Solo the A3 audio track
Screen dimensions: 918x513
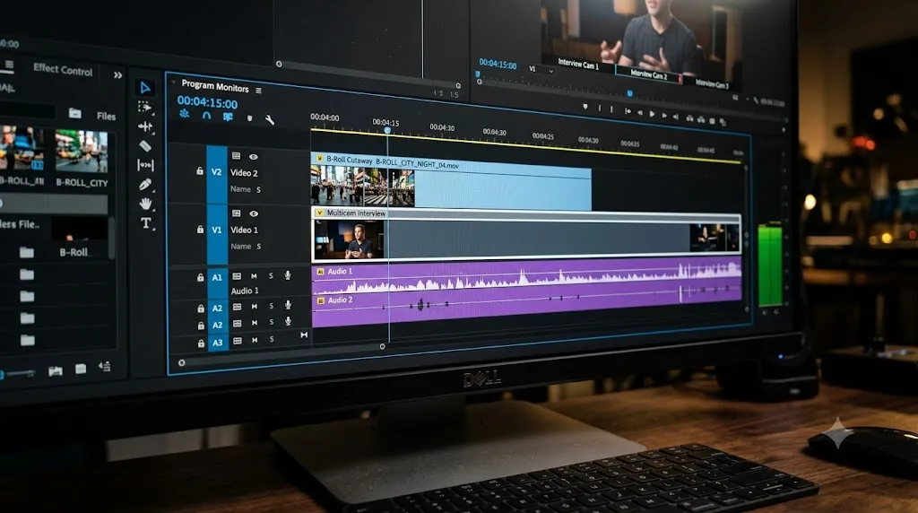click(x=272, y=340)
